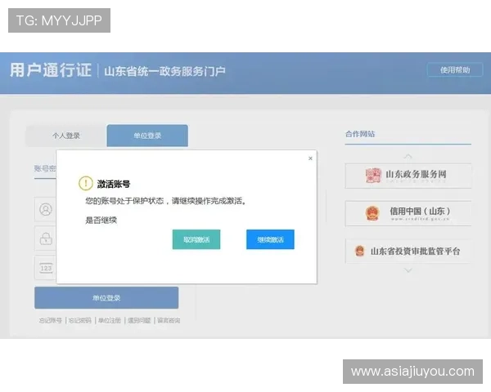Open the 账号密码 login sub-tab
This screenshot has height=392, width=491.
pyautogui.click(x=45, y=169)
